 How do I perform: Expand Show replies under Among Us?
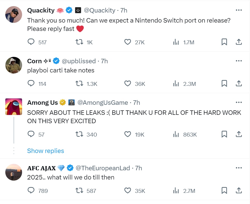point(46,151)
